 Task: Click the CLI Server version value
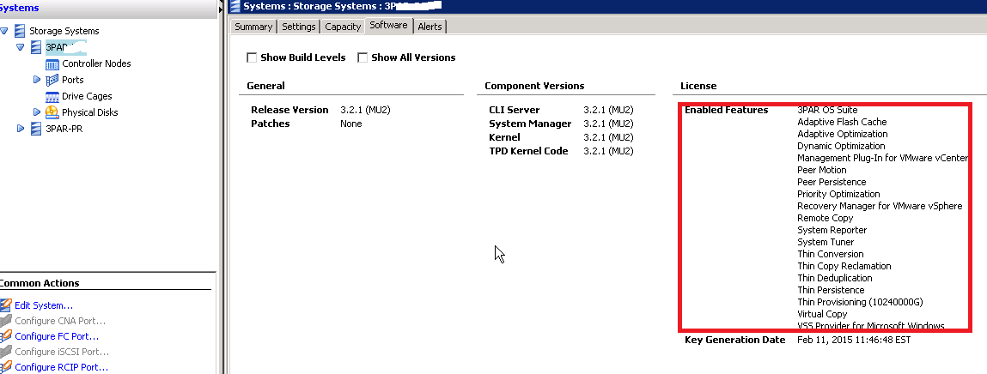[x=609, y=110]
